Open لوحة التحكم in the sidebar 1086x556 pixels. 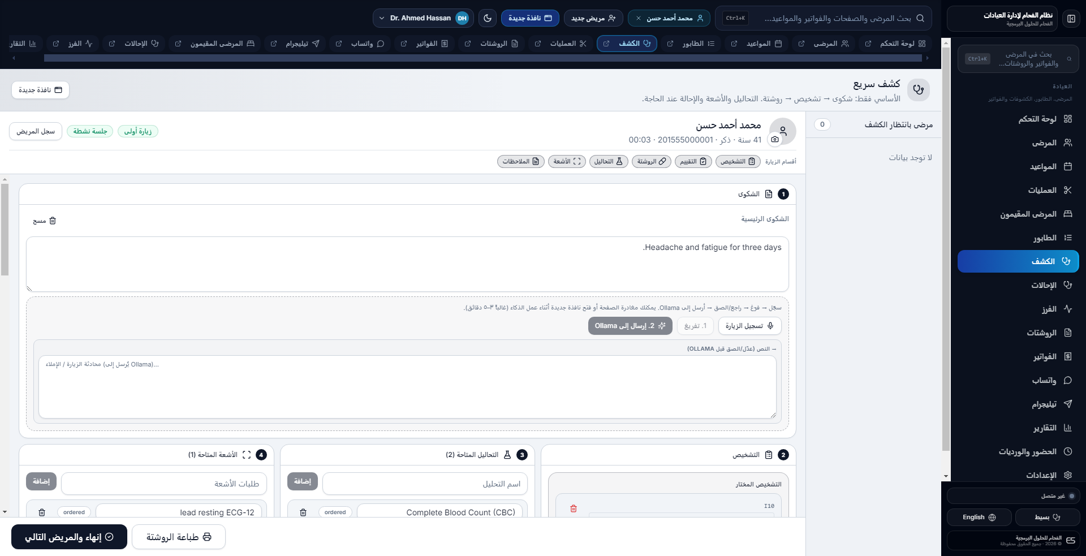click(x=1018, y=119)
